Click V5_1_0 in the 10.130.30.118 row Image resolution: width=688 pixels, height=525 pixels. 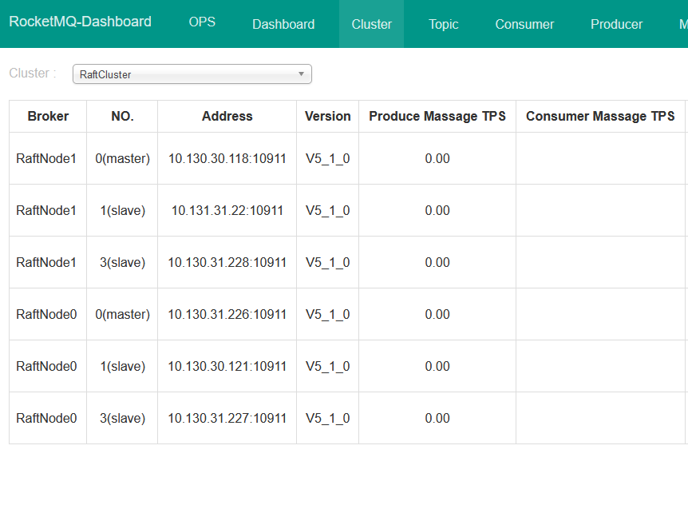point(328,158)
